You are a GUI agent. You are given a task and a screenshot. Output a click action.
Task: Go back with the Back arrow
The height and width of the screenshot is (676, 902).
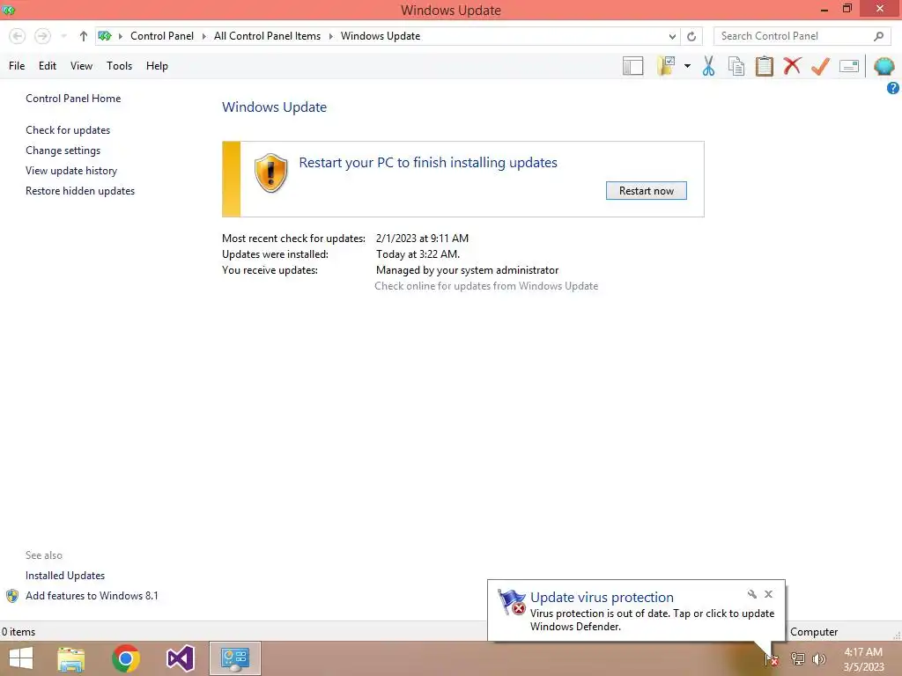pyautogui.click(x=18, y=36)
